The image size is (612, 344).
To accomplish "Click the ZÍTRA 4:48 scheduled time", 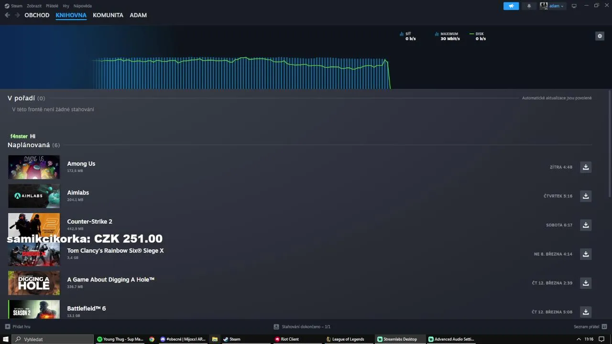I will [561, 167].
